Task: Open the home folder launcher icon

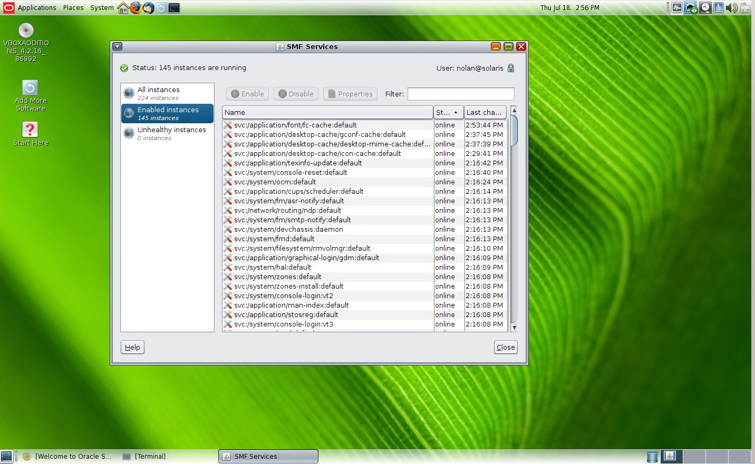Action: coord(123,8)
